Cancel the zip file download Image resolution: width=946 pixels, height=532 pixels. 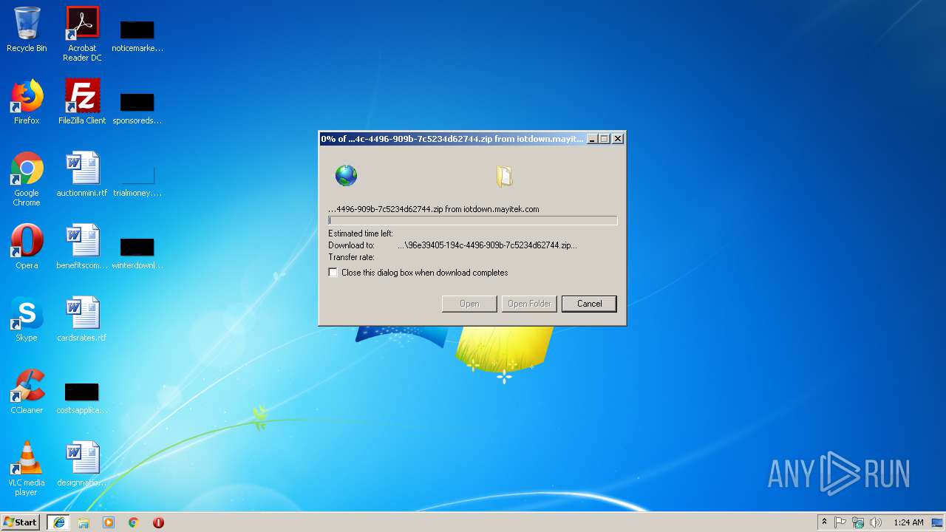[x=589, y=304]
